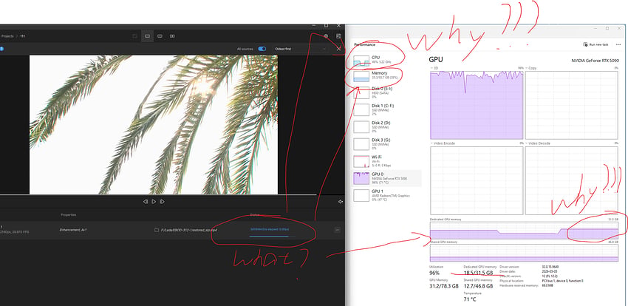Click the Shared GPU memory graph

(524, 253)
